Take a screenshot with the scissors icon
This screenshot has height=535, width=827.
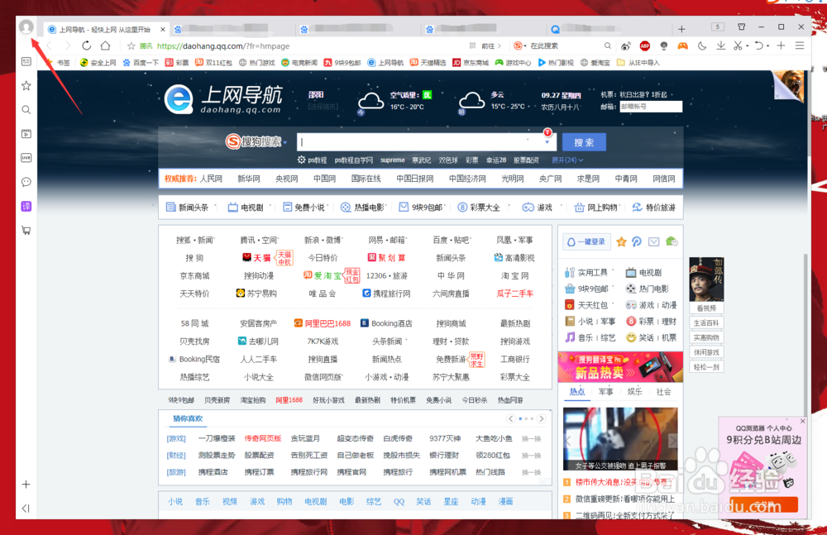pos(738,45)
